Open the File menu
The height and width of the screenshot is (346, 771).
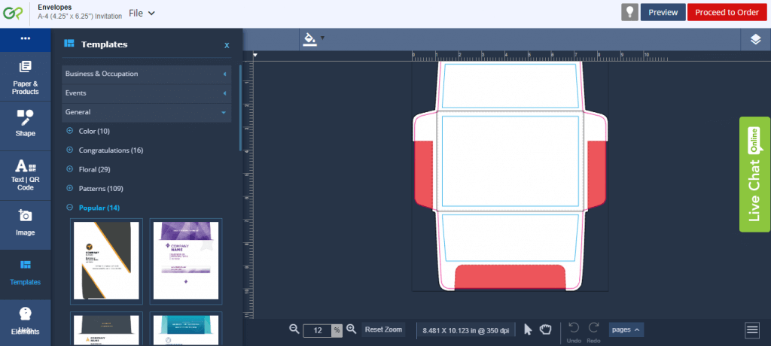142,13
